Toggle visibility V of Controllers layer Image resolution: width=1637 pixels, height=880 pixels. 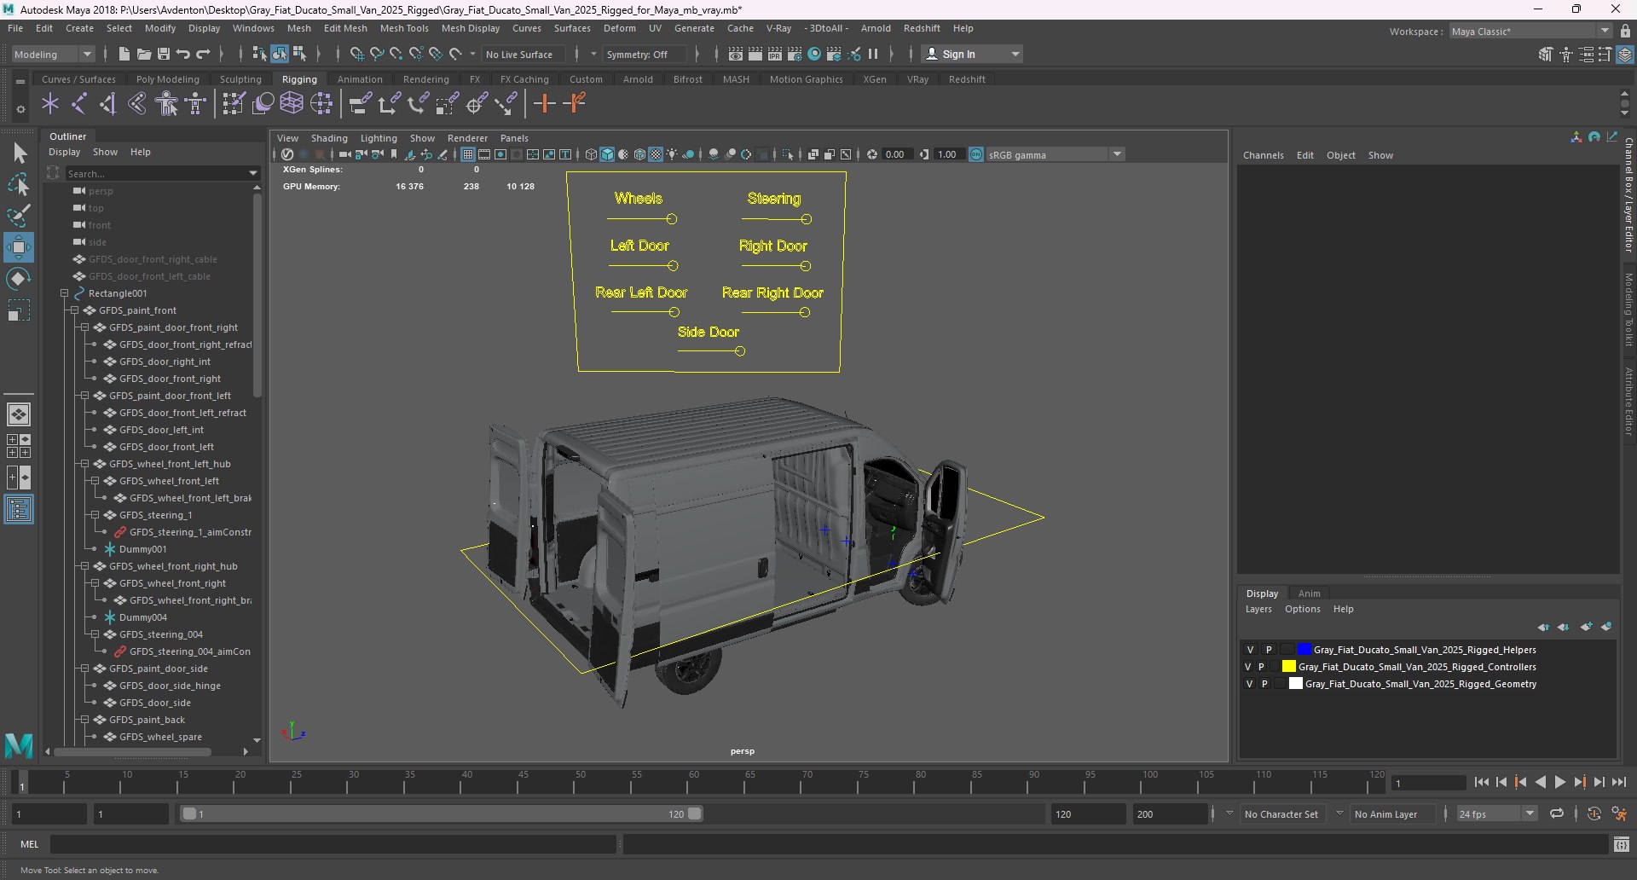pos(1248,667)
